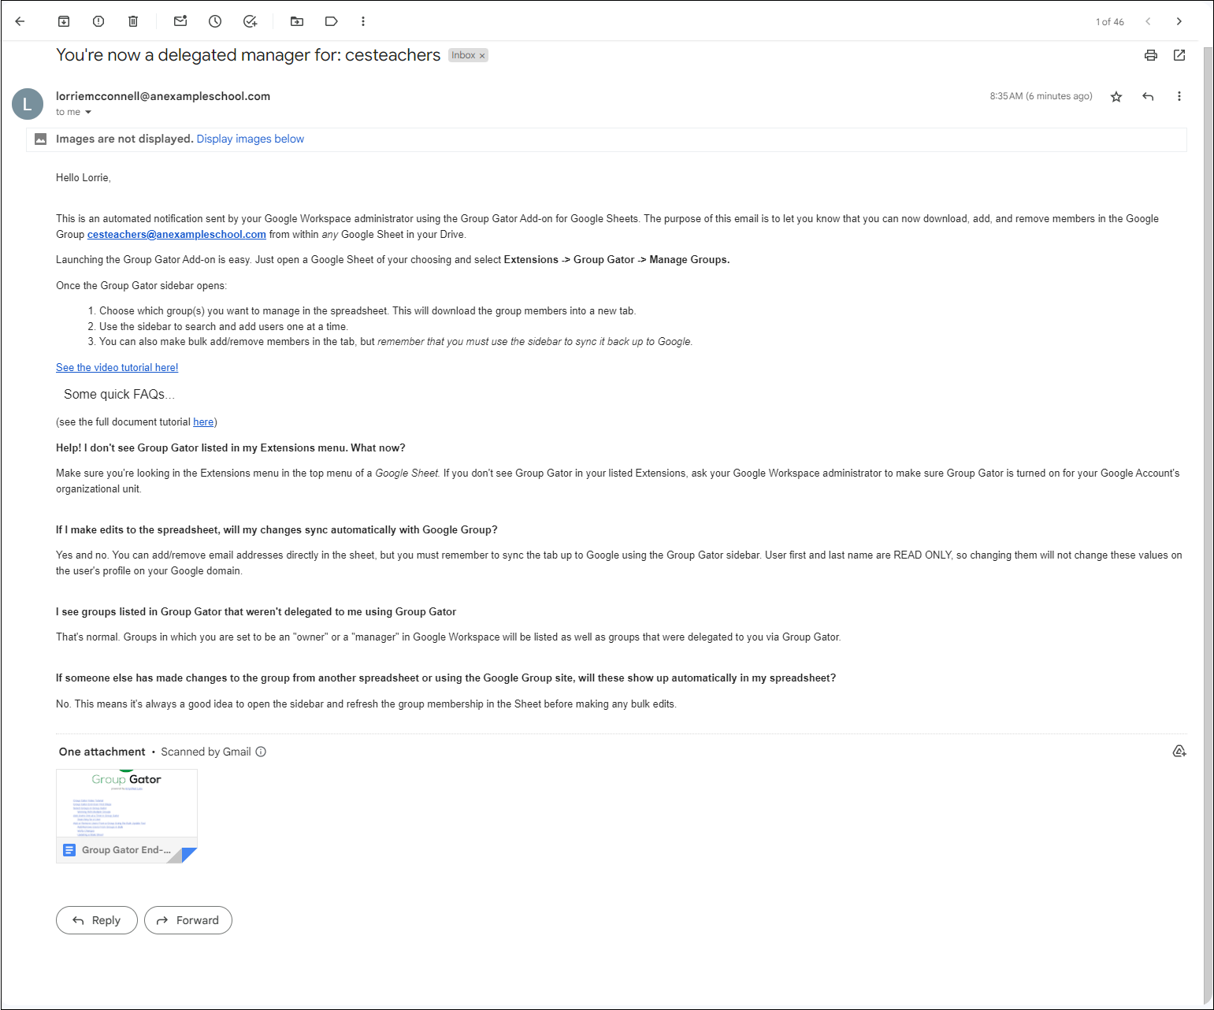Open the email in a new window
Screen dimensions: 1214x1010
click(x=1179, y=55)
